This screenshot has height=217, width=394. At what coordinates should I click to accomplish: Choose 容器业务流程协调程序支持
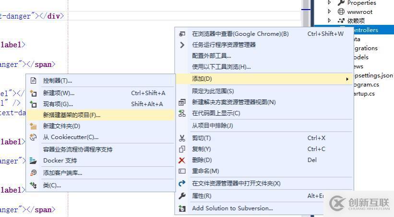pyautogui.click(x=100, y=150)
